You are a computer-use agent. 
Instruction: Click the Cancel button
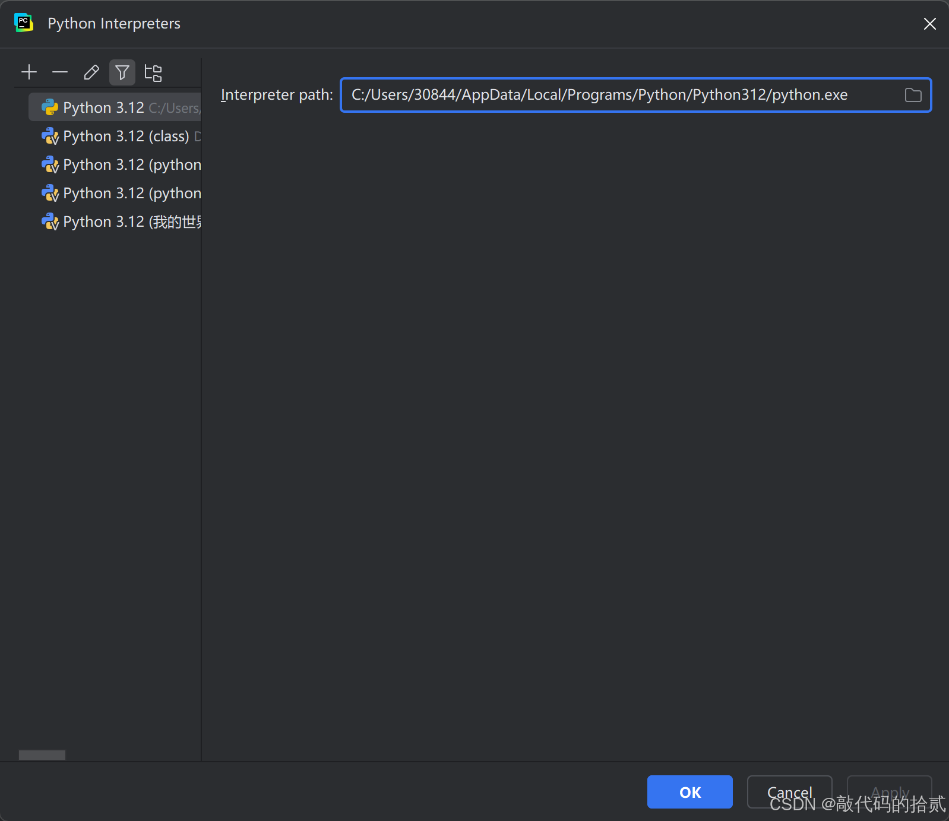tap(789, 792)
